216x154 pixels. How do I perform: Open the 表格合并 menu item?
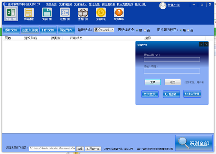[x=51, y=4]
